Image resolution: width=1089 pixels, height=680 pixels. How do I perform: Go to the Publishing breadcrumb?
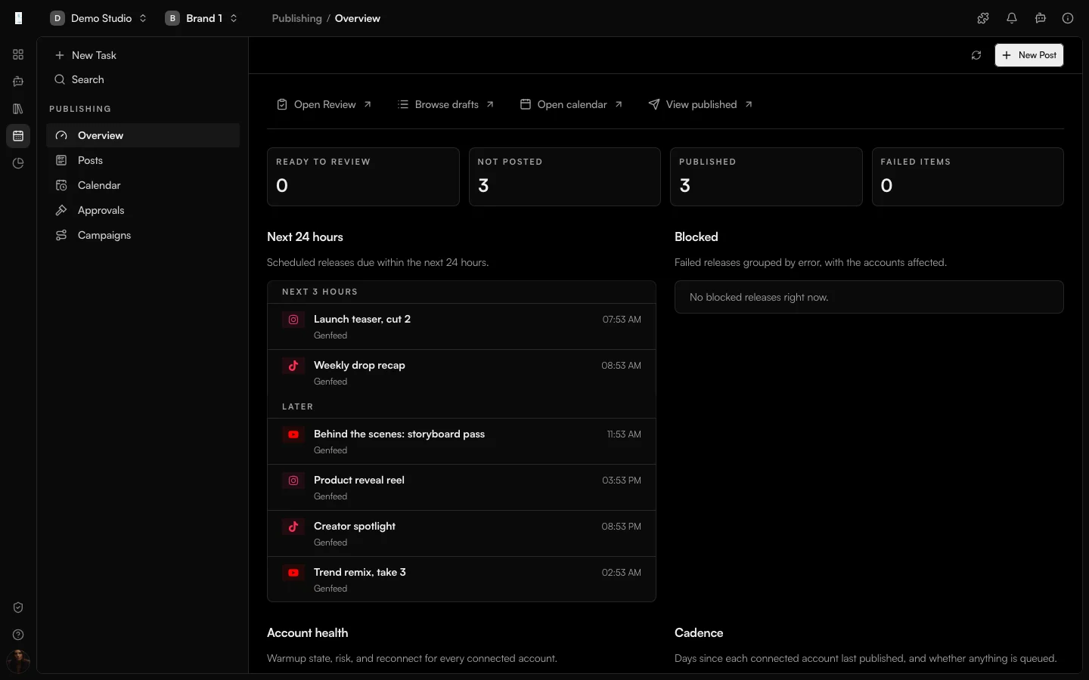[296, 18]
